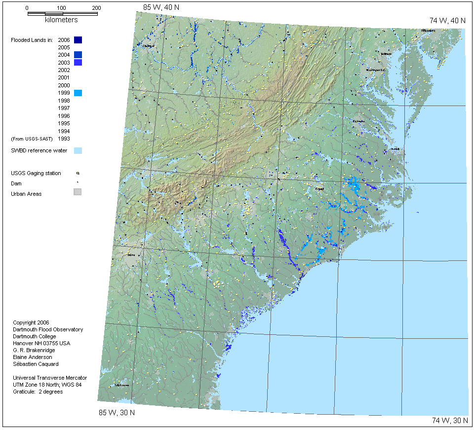Click the Dartmouth Flood Observatory credit text
The image size is (474, 430).
[x=48, y=329]
